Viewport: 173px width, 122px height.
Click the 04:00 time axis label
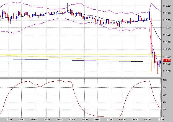click(122, 120)
